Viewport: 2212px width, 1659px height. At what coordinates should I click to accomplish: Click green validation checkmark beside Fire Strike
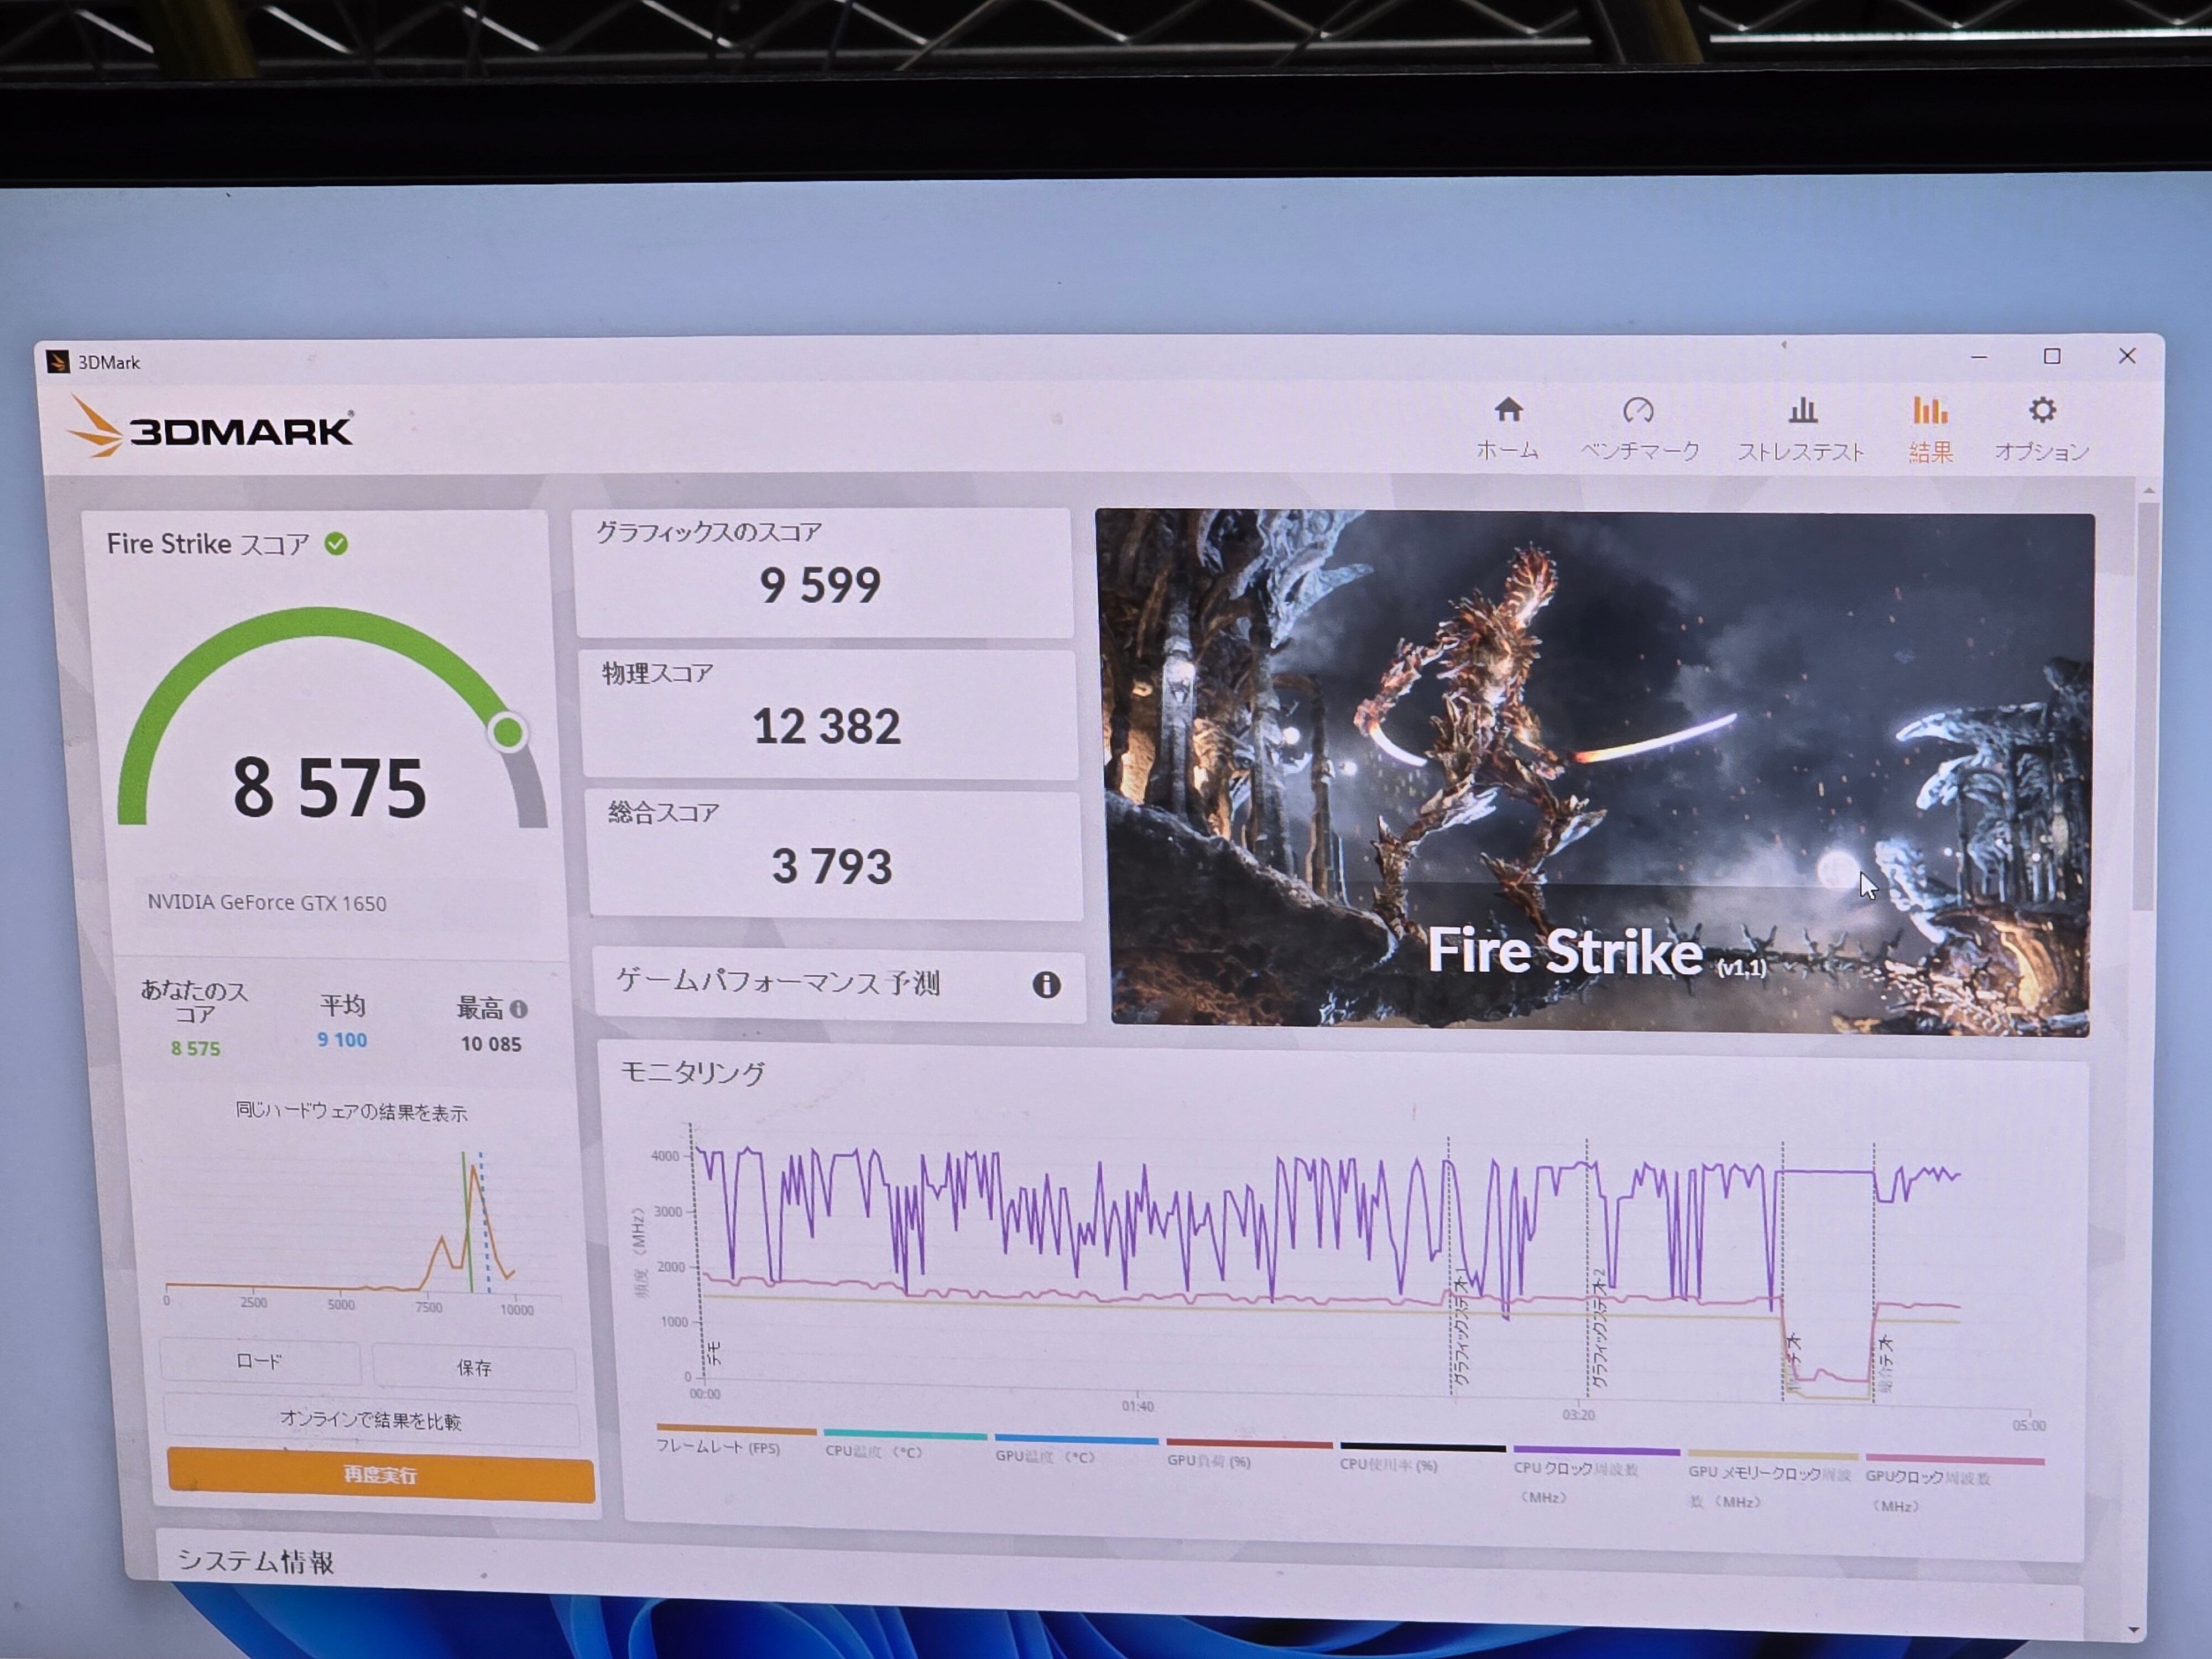click(337, 544)
